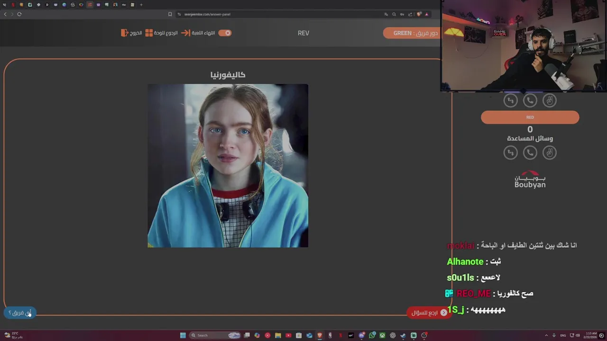Click the الرجوع للوحة return to board link
This screenshot has height=341, width=607.
pyautogui.click(x=166, y=33)
